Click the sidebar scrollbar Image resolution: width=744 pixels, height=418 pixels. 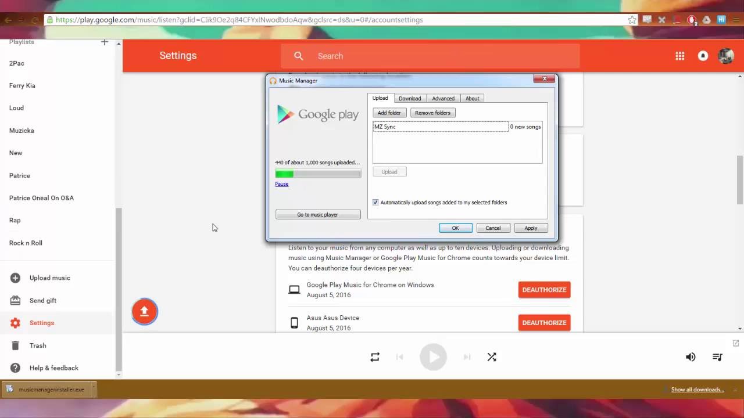click(119, 289)
